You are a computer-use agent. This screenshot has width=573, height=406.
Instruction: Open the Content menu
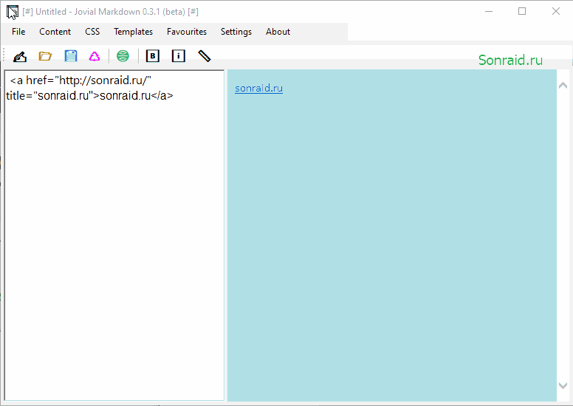[55, 32]
